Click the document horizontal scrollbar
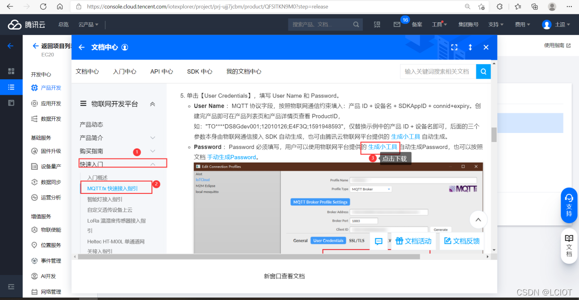This screenshot has height=300, width=579. tap(249, 257)
